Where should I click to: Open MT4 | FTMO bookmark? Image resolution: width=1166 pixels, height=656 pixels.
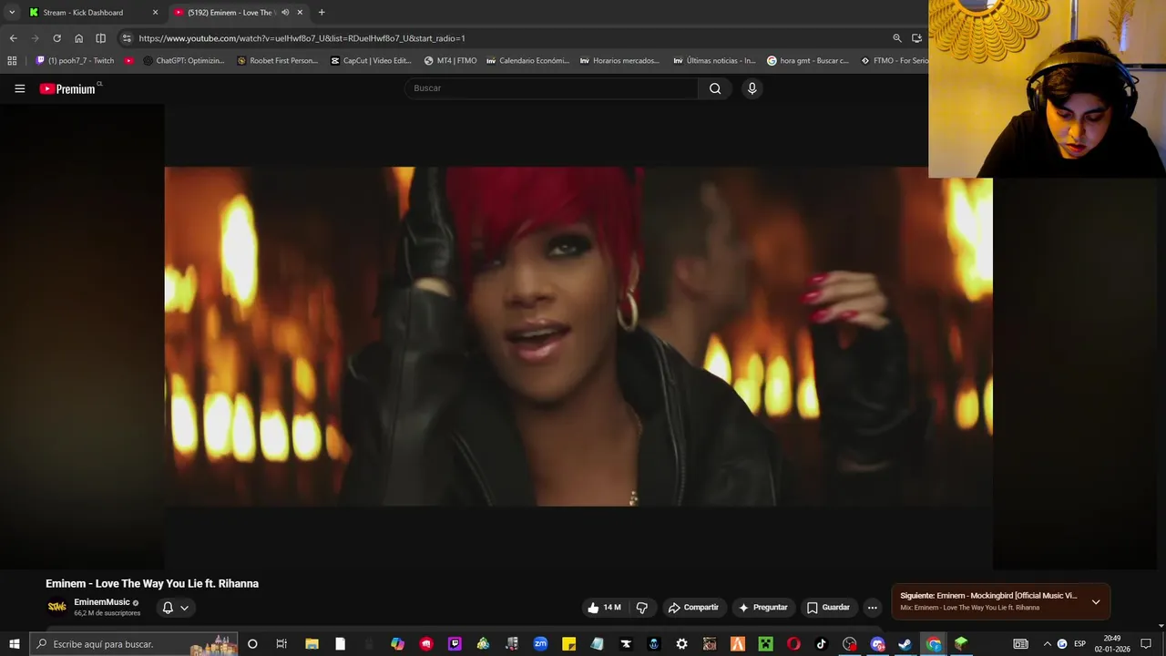[x=450, y=61]
